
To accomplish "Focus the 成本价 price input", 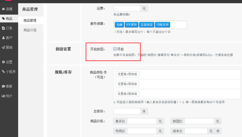I will (x=196, y=131).
